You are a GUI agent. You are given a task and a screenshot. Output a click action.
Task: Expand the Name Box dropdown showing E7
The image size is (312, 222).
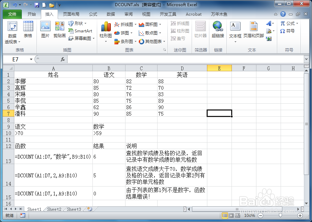pyautogui.click(x=31, y=59)
